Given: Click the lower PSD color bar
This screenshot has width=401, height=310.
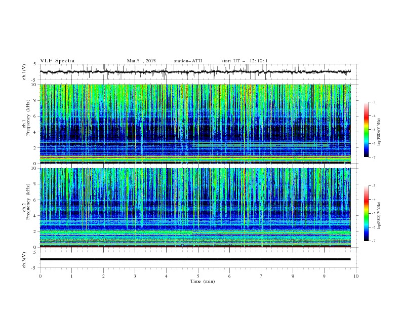Looking at the screenshot, I should (x=366, y=213).
